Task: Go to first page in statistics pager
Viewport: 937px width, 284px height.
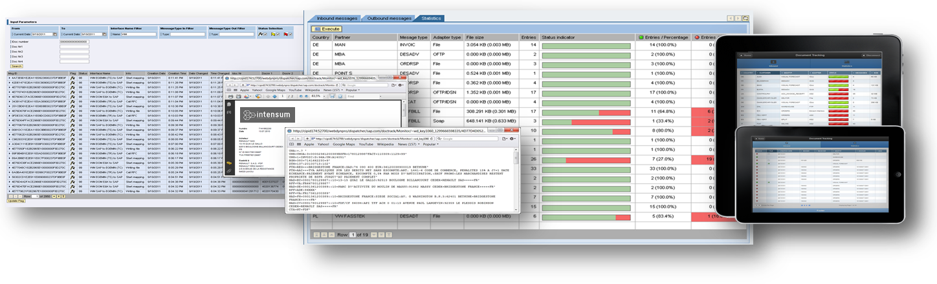Action: click(316, 235)
